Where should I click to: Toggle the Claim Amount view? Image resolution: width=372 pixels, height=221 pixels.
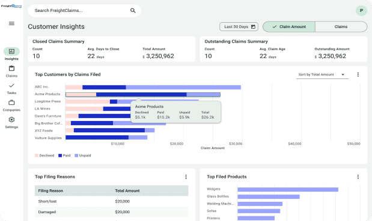coord(289,27)
